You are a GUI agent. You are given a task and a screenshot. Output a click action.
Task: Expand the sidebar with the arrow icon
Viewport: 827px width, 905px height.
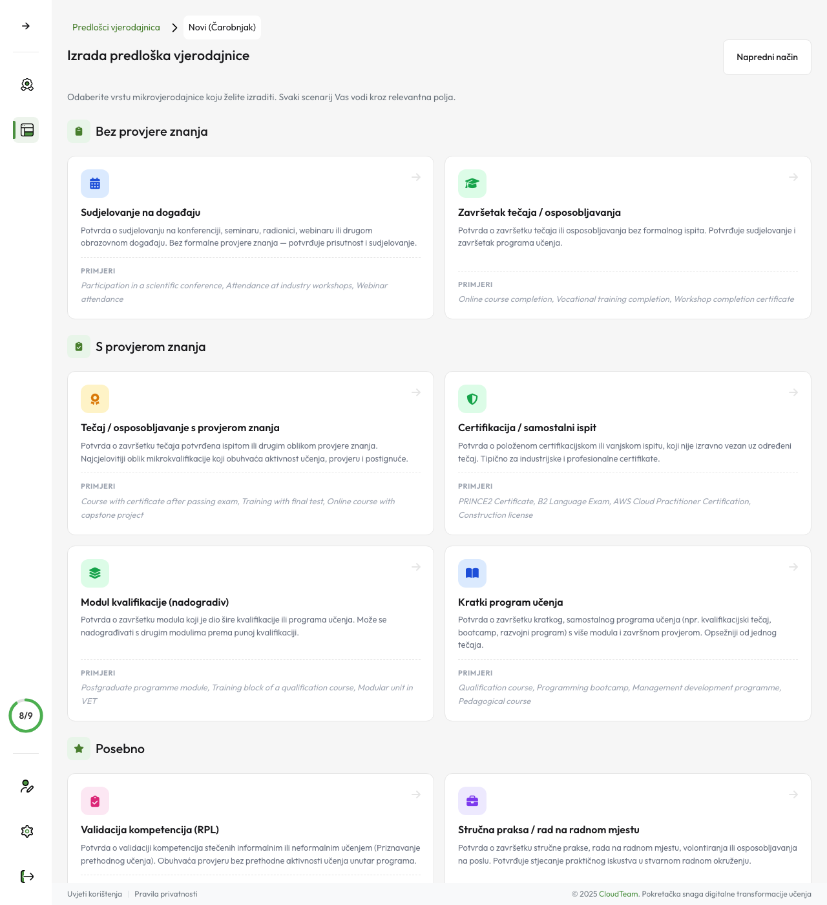point(25,26)
